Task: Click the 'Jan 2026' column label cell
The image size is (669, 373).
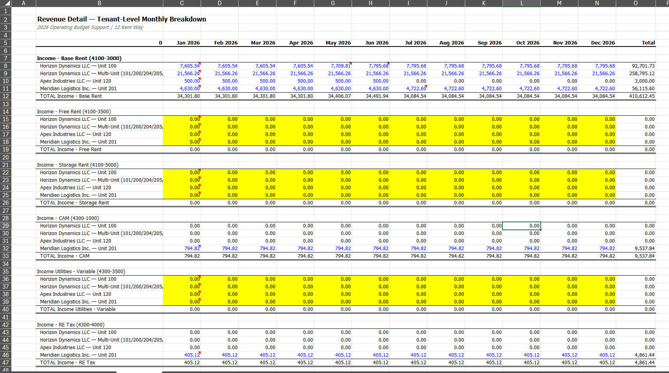Action: click(188, 43)
